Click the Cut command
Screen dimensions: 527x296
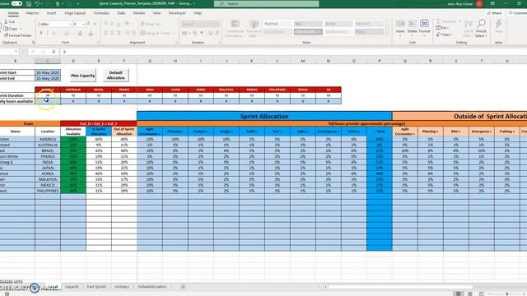click(9, 21)
